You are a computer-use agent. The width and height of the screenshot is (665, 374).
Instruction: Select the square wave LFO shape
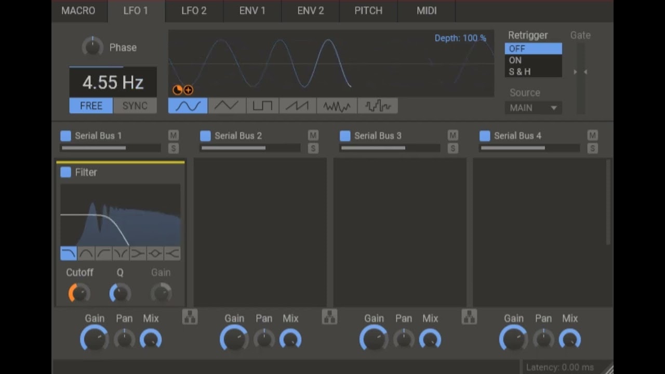point(262,106)
